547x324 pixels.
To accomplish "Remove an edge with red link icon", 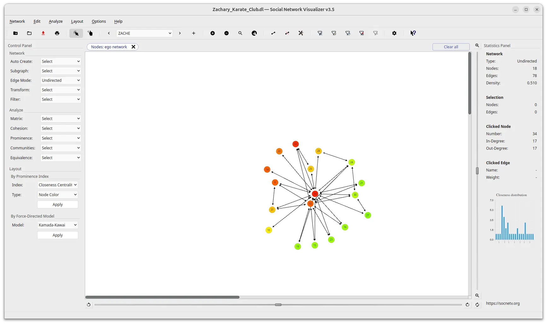I will click(x=287, y=33).
